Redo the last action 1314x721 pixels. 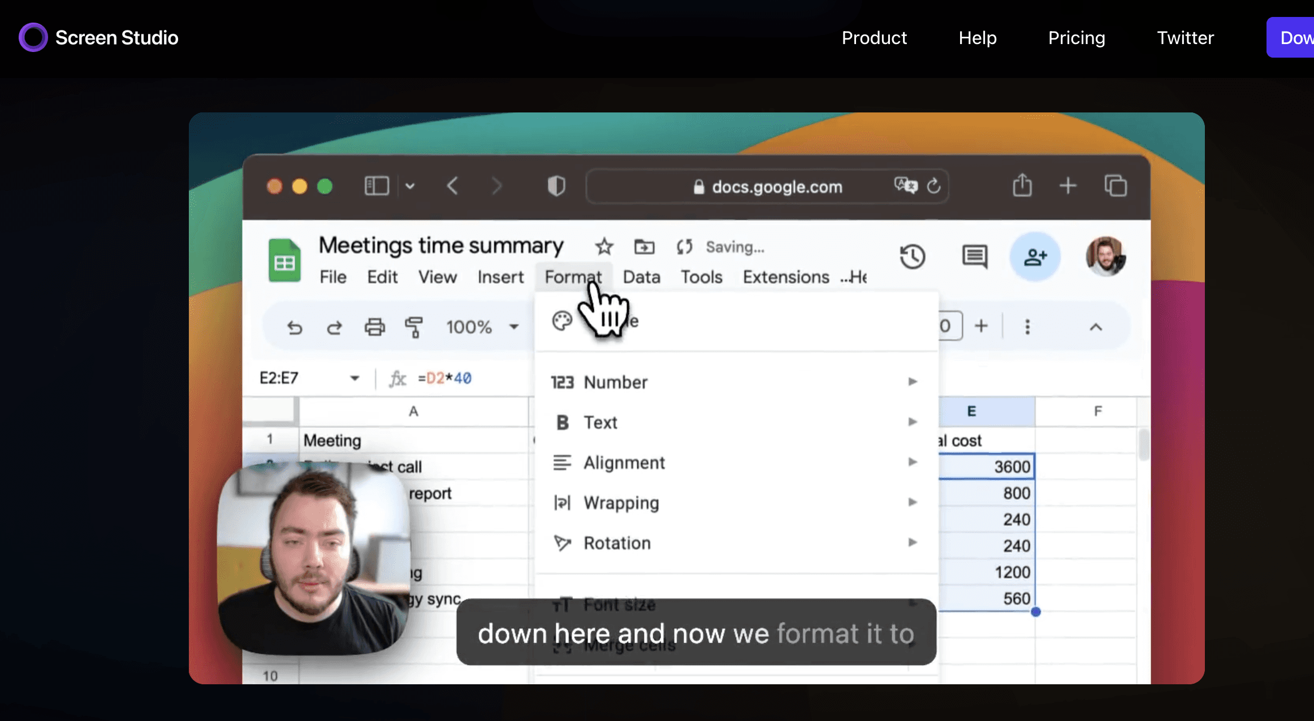[334, 327]
